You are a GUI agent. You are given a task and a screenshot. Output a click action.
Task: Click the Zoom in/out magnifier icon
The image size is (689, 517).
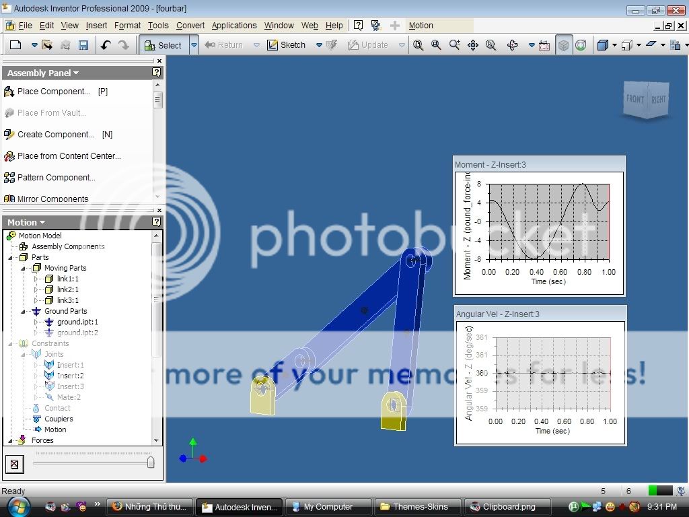[454, 45]
